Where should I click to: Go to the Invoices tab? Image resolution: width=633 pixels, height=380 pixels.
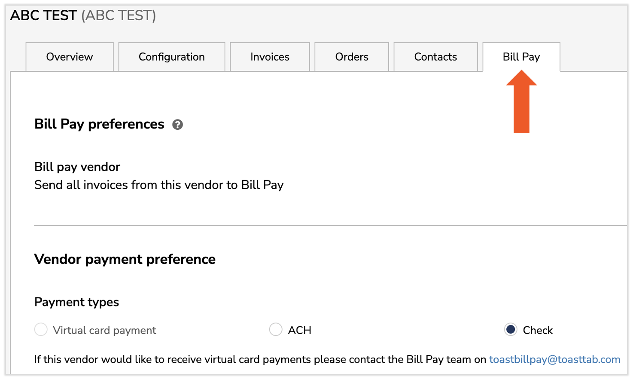click(x=270, y=57)
